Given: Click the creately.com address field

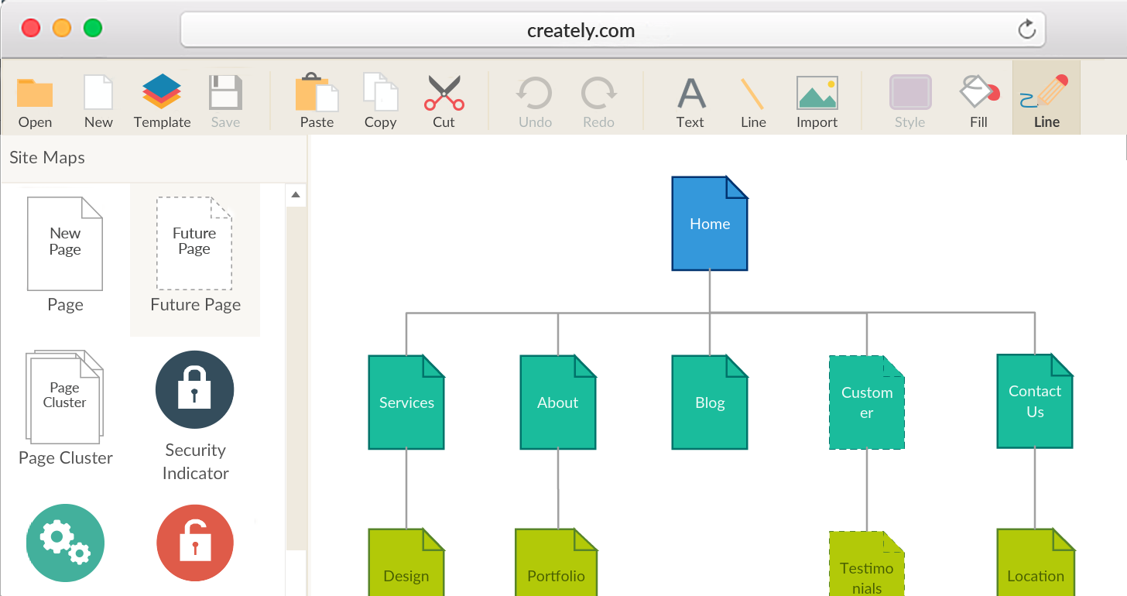Looking at the screenshot, I should pyautogui.click(x=581, y=31).
